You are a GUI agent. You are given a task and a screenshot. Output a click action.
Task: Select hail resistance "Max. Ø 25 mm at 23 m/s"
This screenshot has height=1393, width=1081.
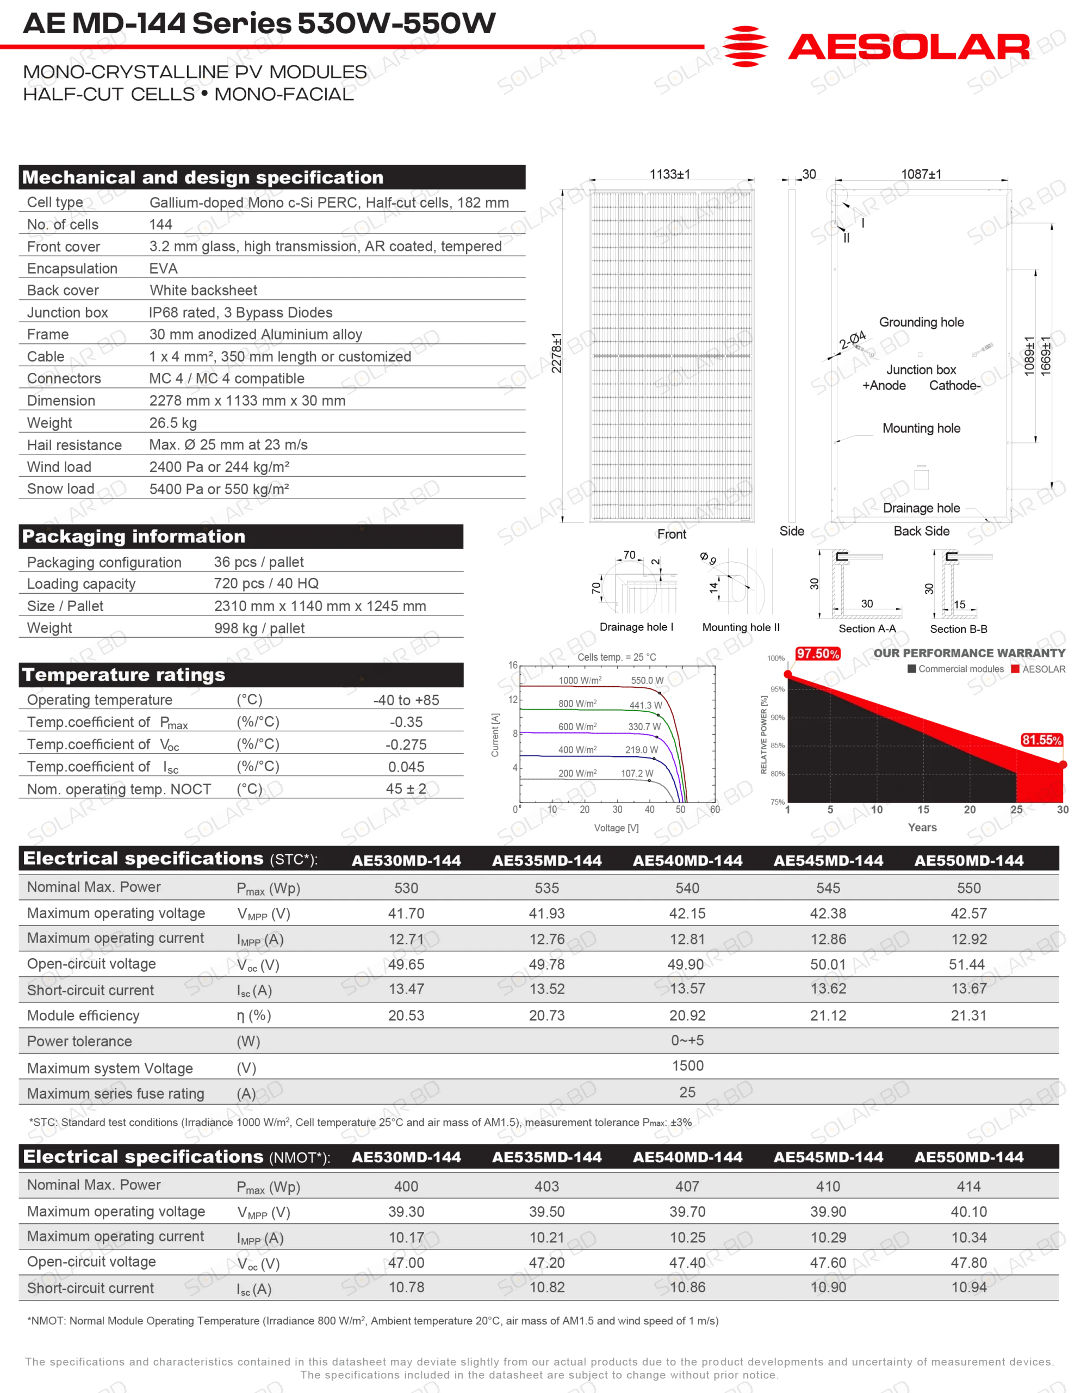click(x=228, y=445)
